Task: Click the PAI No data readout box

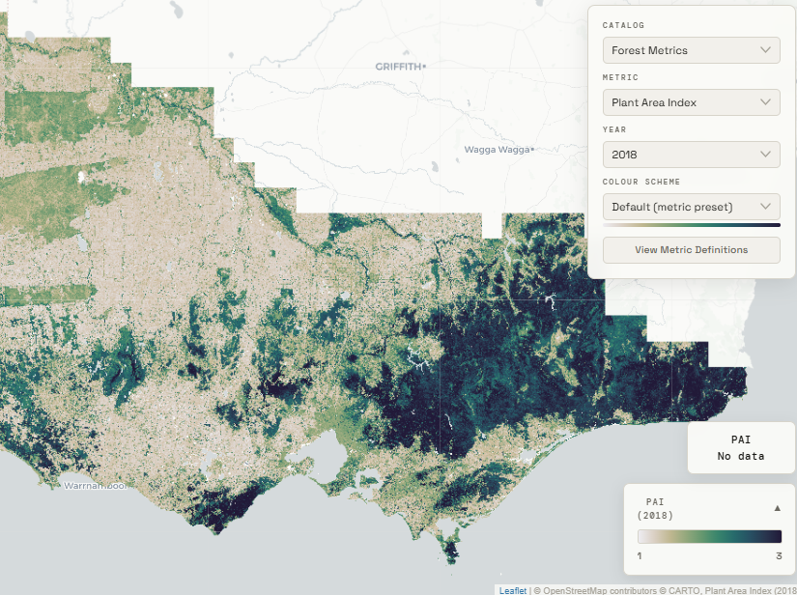Action: point(741,447)
